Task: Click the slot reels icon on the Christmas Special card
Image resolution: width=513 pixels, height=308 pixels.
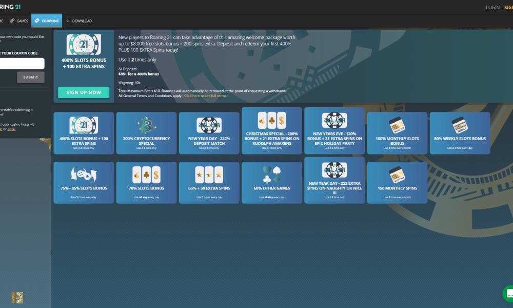Action: [272, 120]
